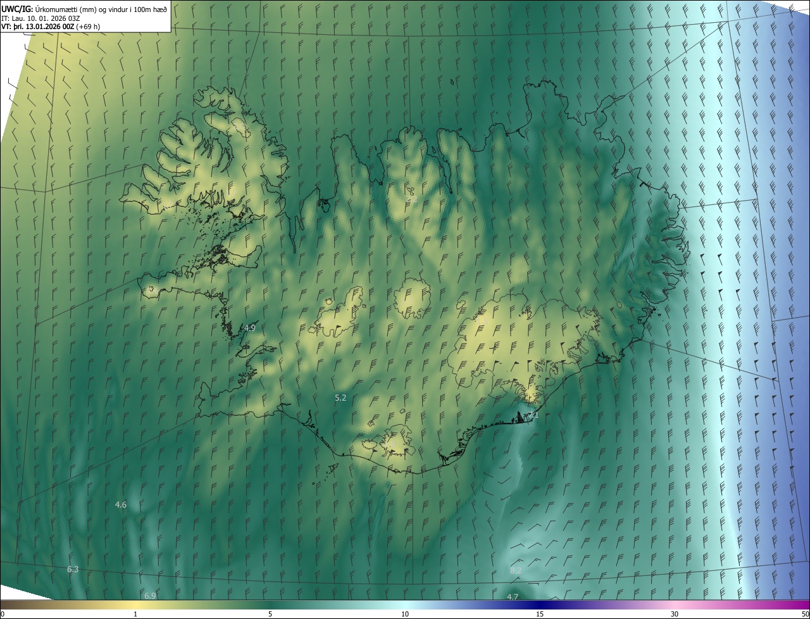Click the 8.2 value label on the map
Image resolution: width=810 pixels, height=619 pixels.
[516, 570]
